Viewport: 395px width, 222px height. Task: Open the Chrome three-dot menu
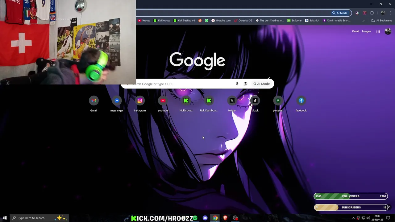tap(390, 13)
